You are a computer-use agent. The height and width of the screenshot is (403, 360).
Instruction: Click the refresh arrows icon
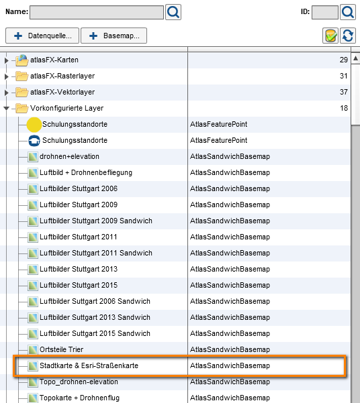pos(348,36)
